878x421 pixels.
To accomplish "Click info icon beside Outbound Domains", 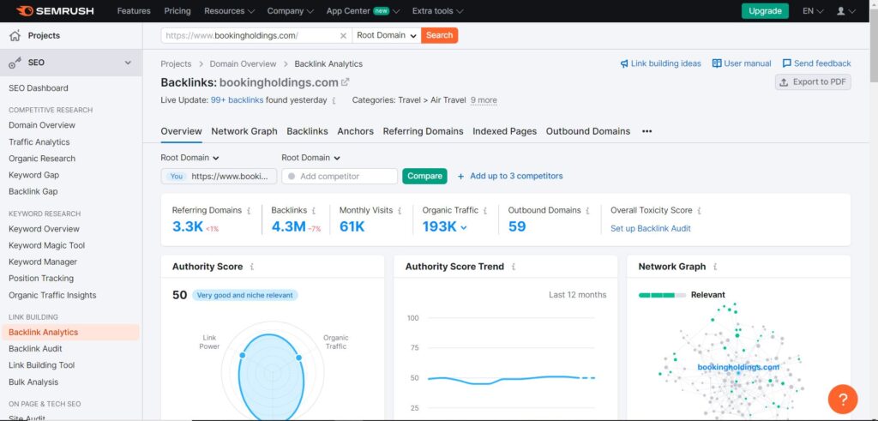I will click(x=587, y=211).
